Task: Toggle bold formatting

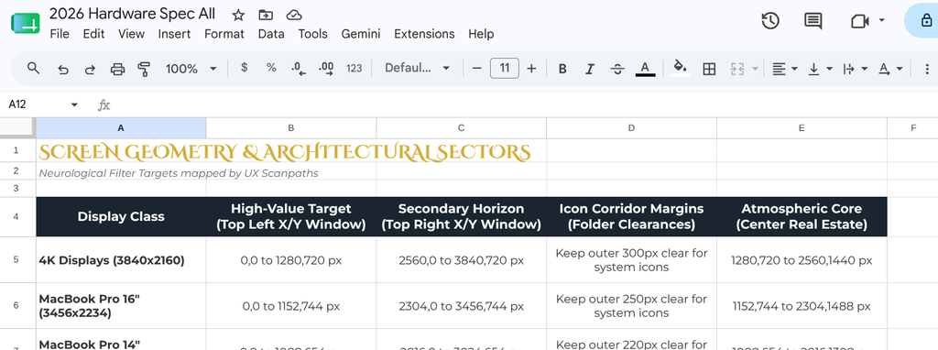Action: (562, 69)
